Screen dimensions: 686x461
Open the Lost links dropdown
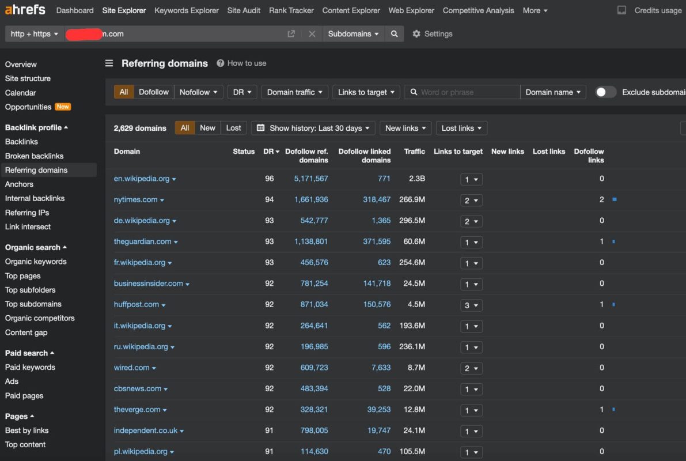461,128
